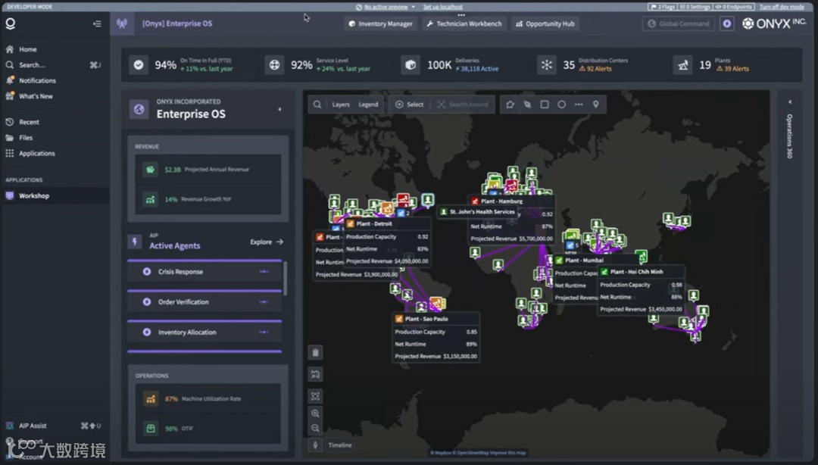The image size is (818, 465).
Task: Click the Global Command button
Action: pyautogui.click(x=679, y=23)
